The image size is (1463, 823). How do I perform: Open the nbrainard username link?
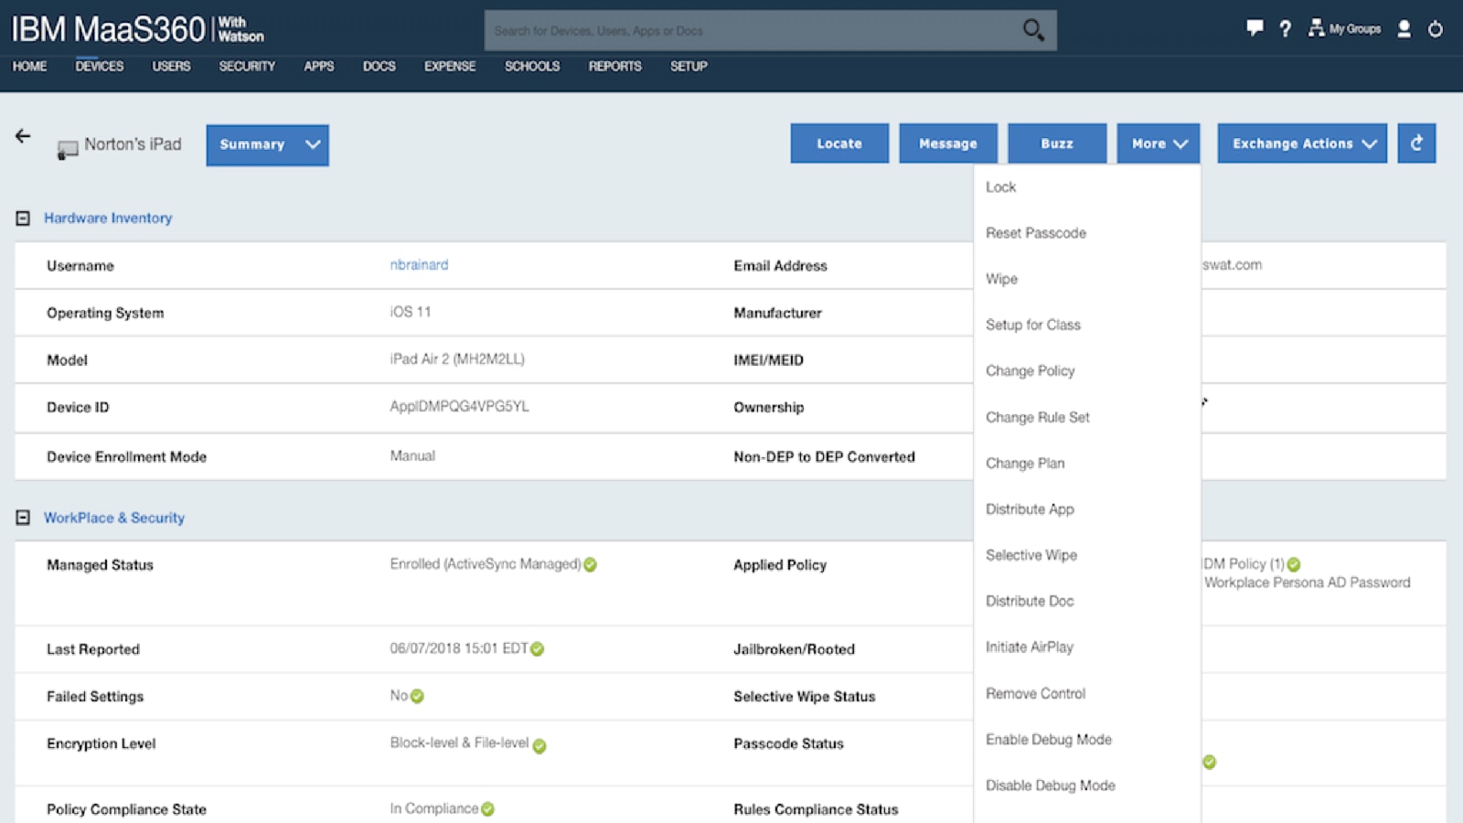[x=419, y=264]
